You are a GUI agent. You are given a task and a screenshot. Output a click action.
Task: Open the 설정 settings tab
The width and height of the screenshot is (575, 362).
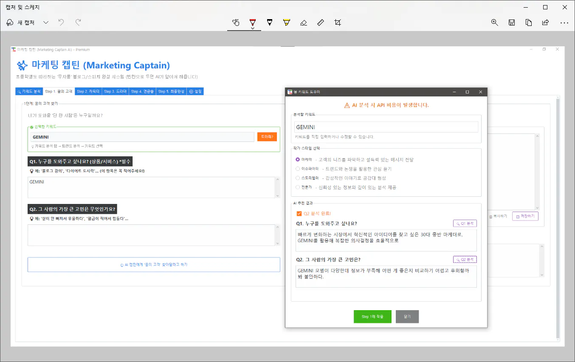(195, 91)
